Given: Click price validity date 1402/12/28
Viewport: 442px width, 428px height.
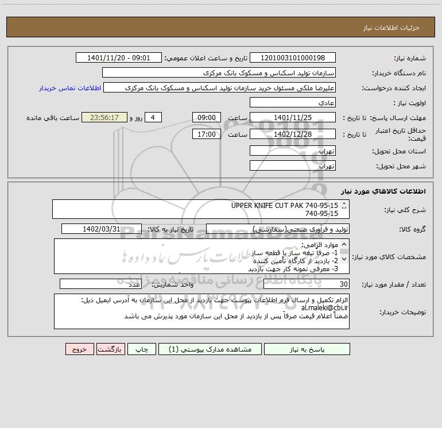Looking at the screenshot, I should click(x=293, y=134).
